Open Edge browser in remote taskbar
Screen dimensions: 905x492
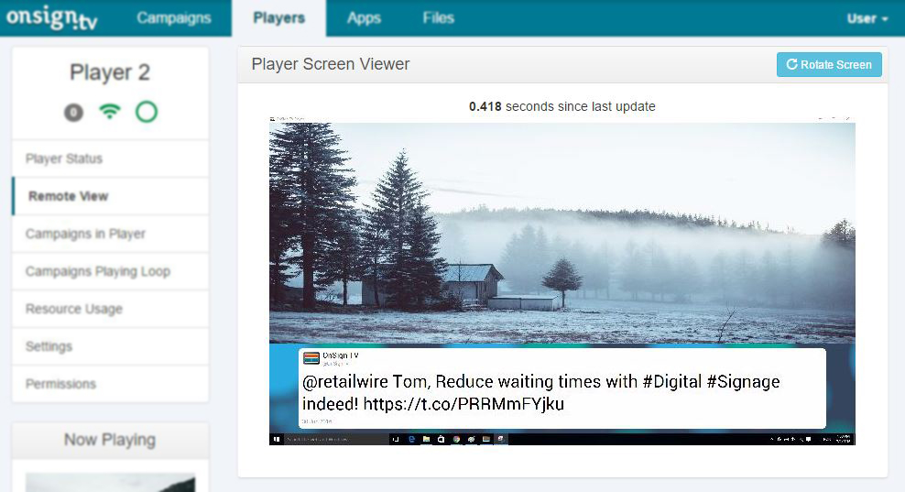(411, 440)
